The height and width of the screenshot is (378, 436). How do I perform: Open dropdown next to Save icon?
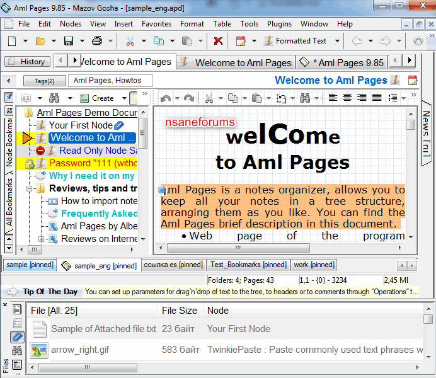coord(82,41)
